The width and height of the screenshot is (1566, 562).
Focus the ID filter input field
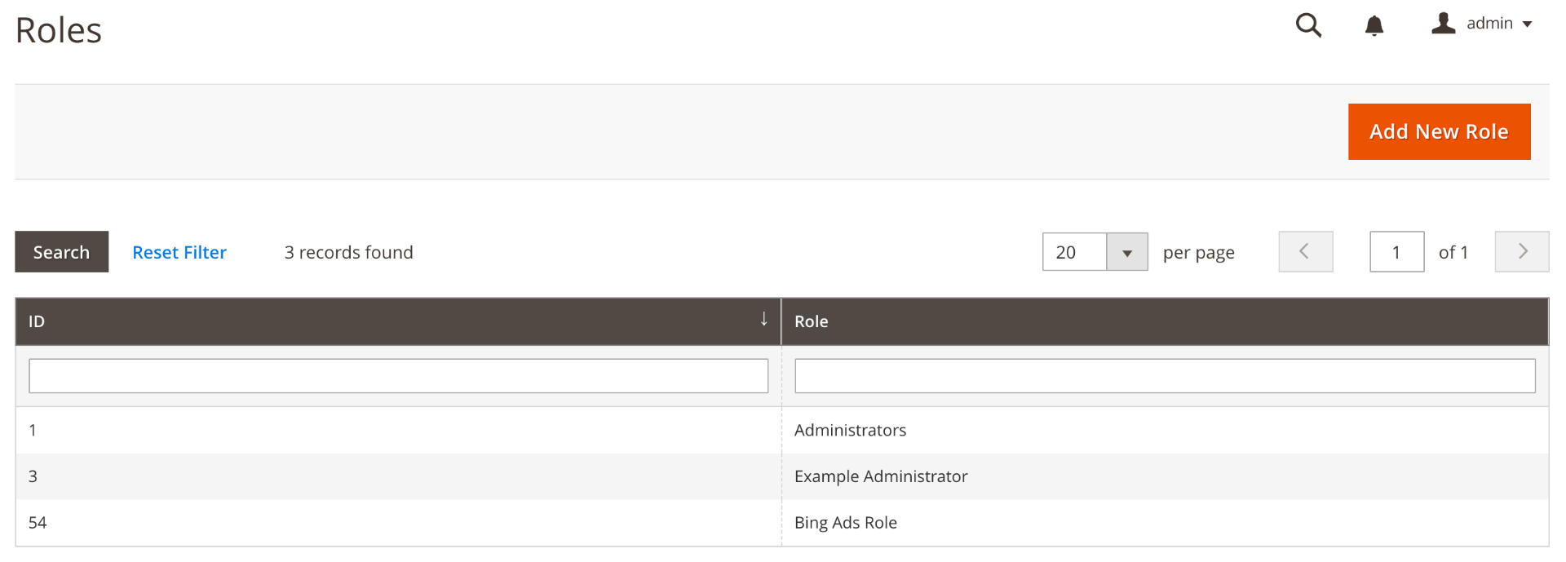point(399,376)
